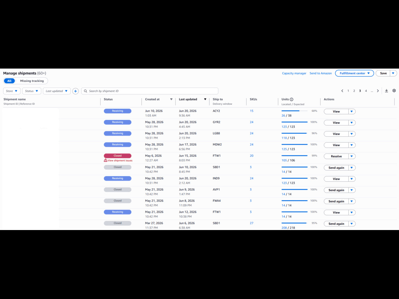Expand actions arrow for LGB8 shipment
This screenshot has width=399, height=299.
pos(352,134)
